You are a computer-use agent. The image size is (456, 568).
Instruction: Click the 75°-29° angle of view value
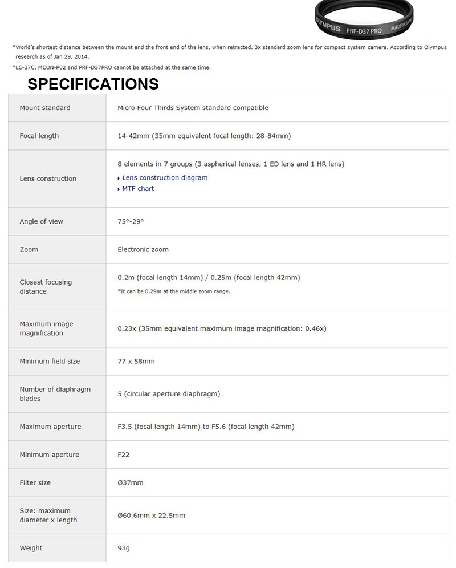click(x=131, y=221)
